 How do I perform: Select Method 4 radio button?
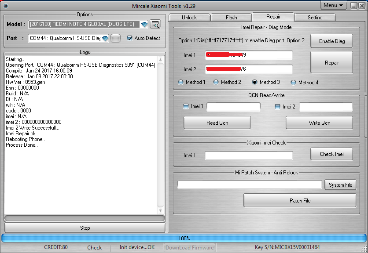click(x=293, y=83)
